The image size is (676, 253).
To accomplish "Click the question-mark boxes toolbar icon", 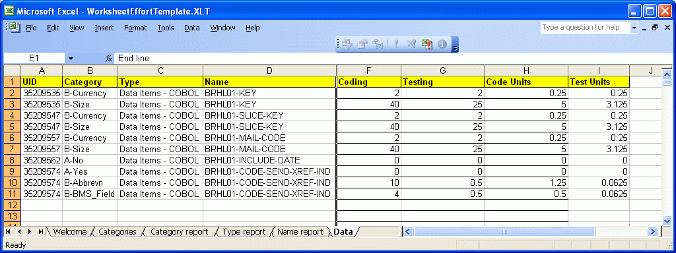I will click(378, 44).
